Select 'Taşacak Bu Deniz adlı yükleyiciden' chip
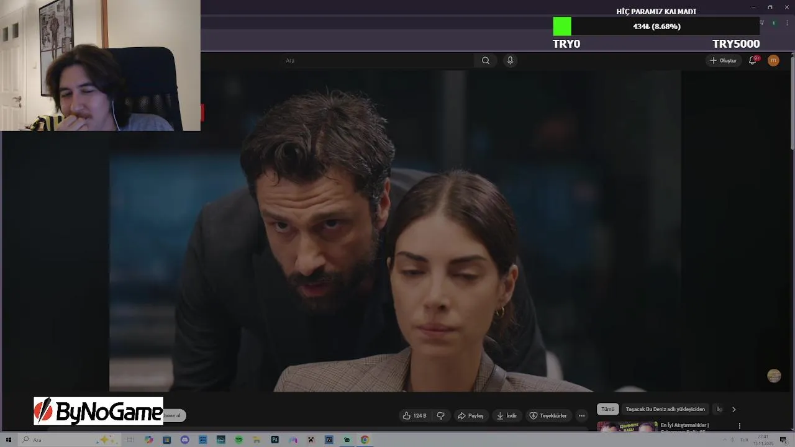Image resolution: width=795 pixels, height=447 pixels. tap(665, 409)
